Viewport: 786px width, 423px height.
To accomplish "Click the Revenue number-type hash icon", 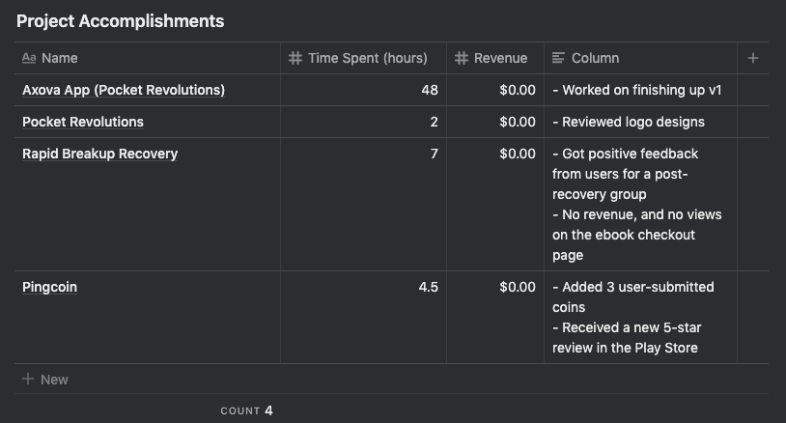I will [462, 58].
